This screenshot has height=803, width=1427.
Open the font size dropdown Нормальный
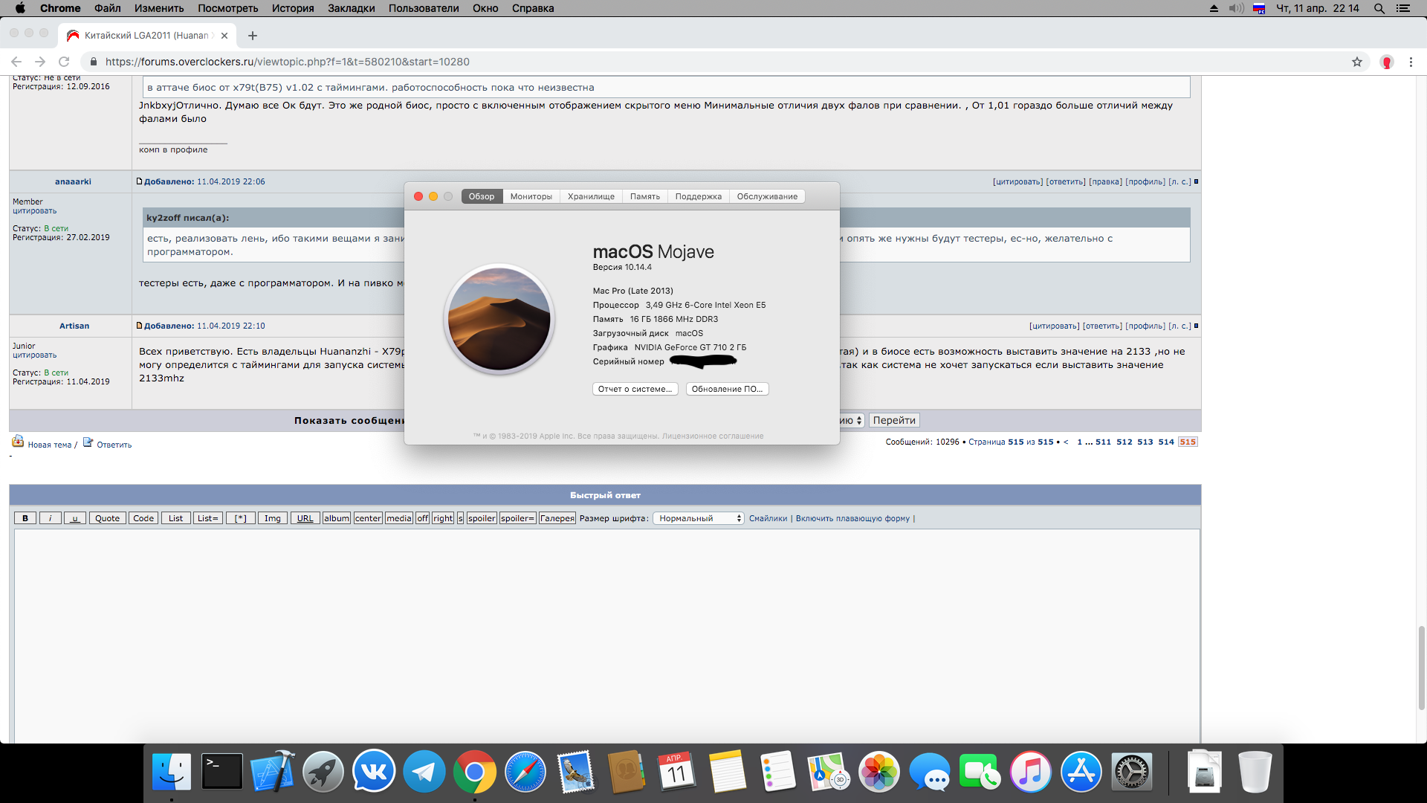(x=698, y=518)
